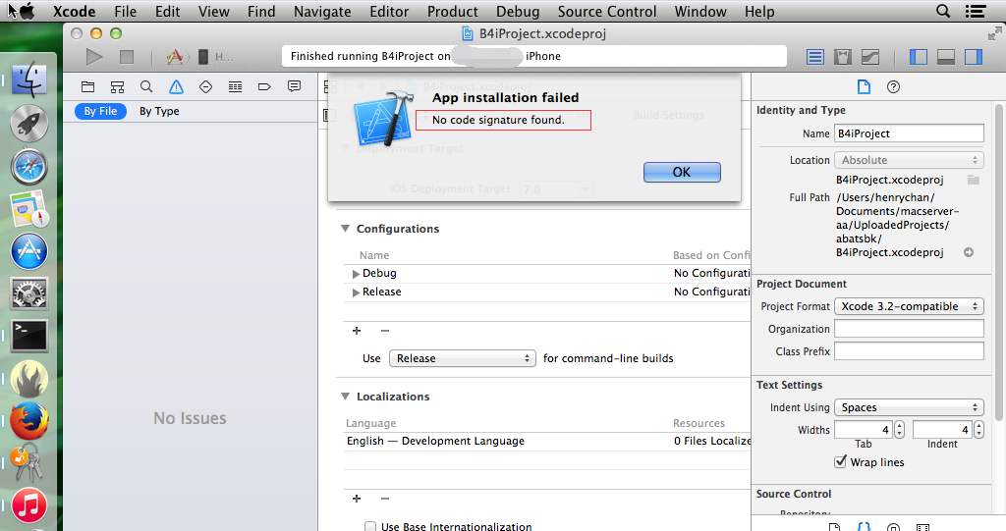The width and height of the screenshot is (1006, 531).
Task: Open Terminal from the Dock
Action: pyautogui.click(x=29, y=336)
